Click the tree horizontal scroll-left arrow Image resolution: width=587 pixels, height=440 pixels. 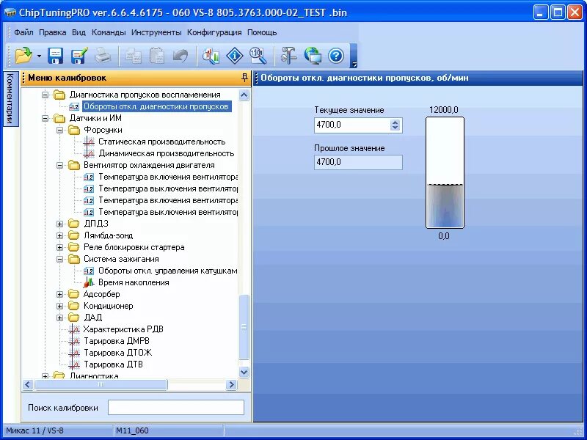click(x=28, y=384)
